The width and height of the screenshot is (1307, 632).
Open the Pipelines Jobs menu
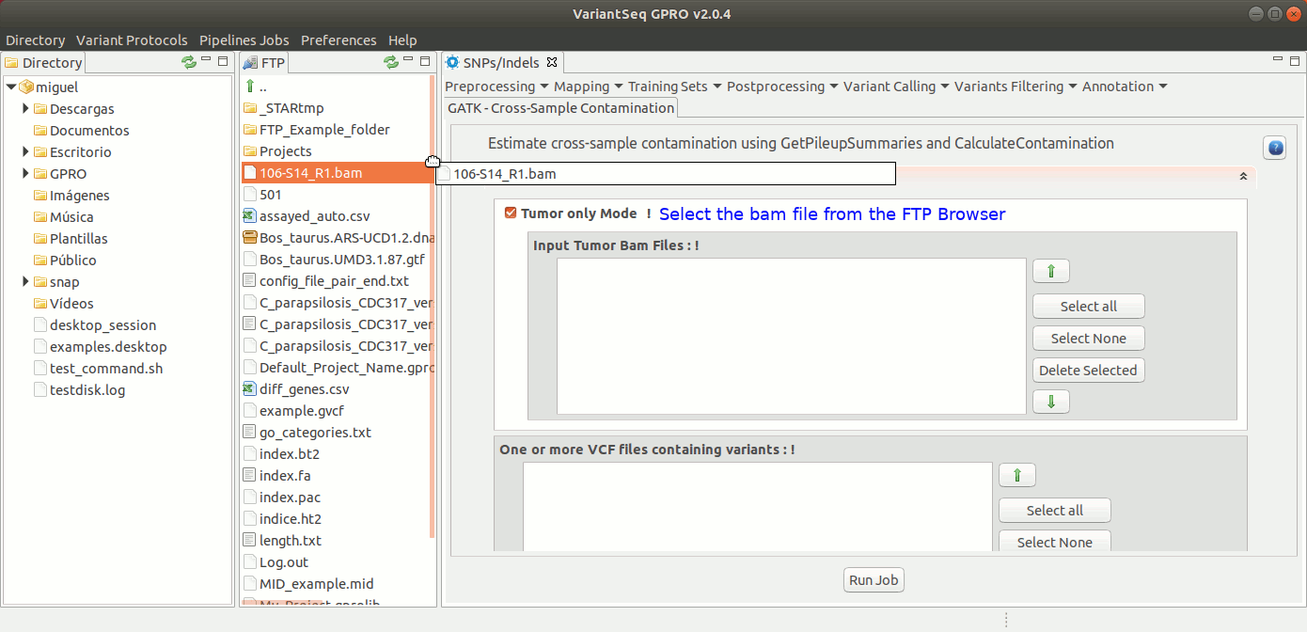244,40
